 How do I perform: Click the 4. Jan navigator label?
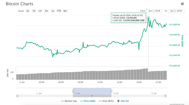click(x=154, y=93)
